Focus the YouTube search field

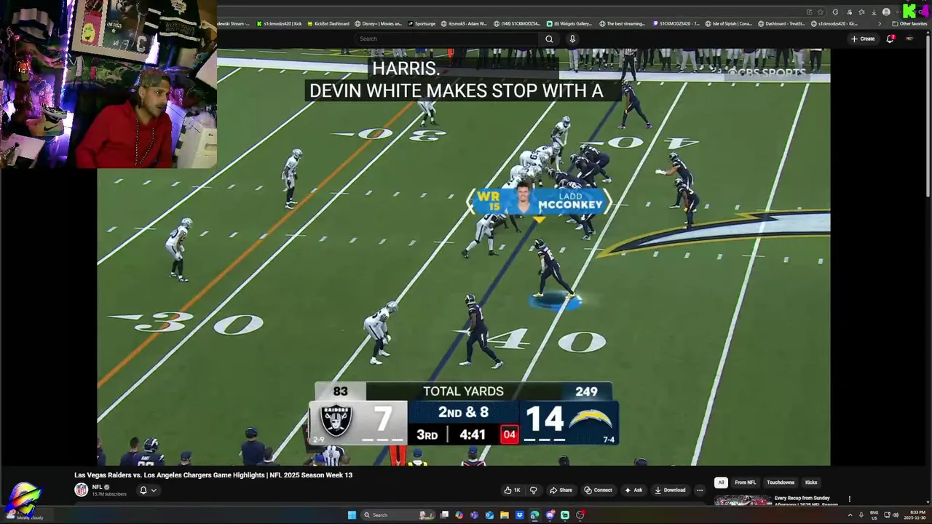click(x=448, y=39)
